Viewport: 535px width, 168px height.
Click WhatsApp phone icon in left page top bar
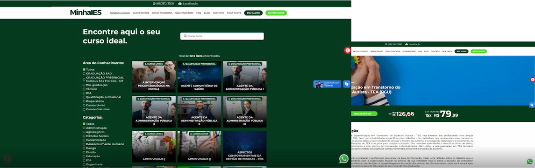154,3
